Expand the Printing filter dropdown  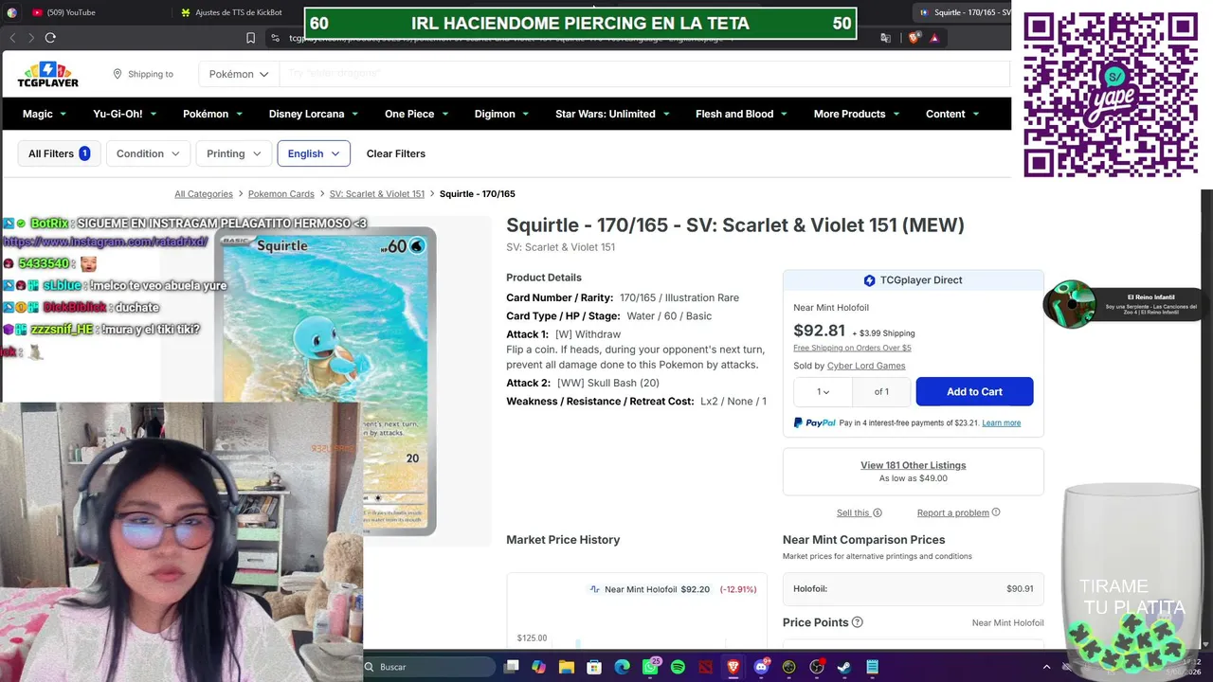click(233, 153)
